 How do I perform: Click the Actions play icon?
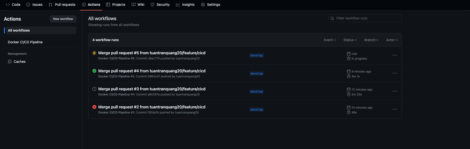click(84, 5)
